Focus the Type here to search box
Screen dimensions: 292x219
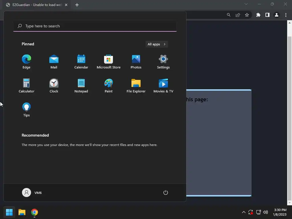(x=95, y=26)
